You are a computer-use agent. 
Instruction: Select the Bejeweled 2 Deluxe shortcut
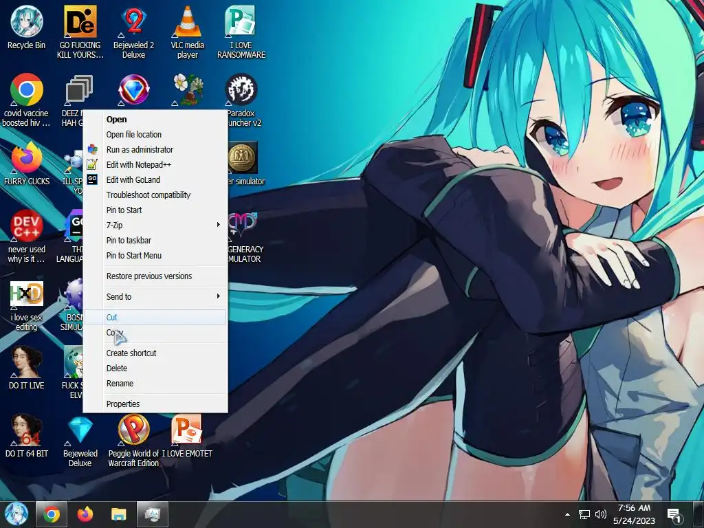pyautogui.click(x=133, y=32)
